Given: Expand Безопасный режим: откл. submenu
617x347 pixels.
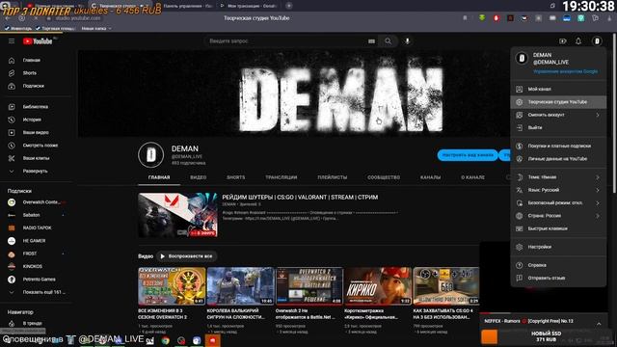Looking at the screenshot, I should (558, 203).
